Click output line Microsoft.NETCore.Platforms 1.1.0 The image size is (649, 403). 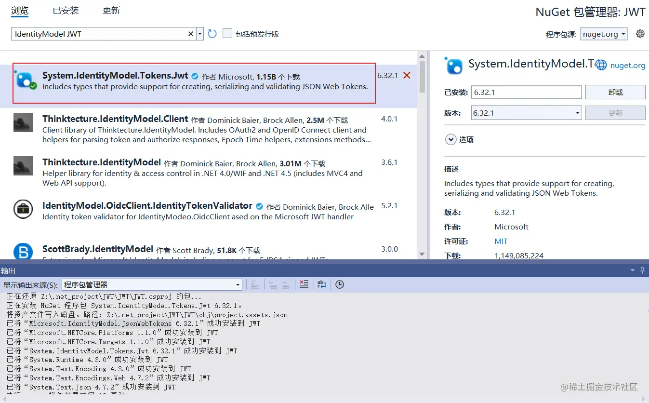(x=112, y=333)
